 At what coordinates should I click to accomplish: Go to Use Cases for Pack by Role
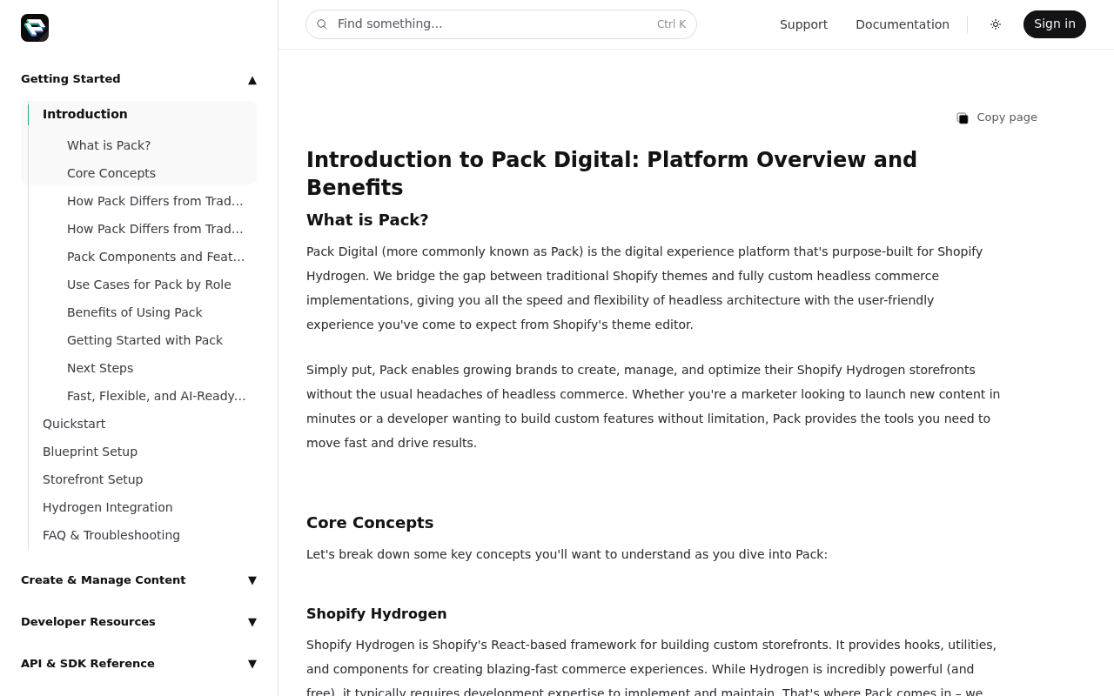tap(149, 284)
